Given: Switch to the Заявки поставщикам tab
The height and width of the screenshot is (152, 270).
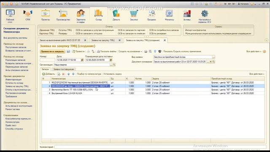Looking at the screenshot, I should click(x=64, y=69).
